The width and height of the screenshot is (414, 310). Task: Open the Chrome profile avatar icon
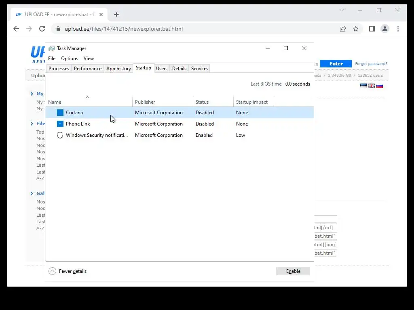click(x=385, y=29)
